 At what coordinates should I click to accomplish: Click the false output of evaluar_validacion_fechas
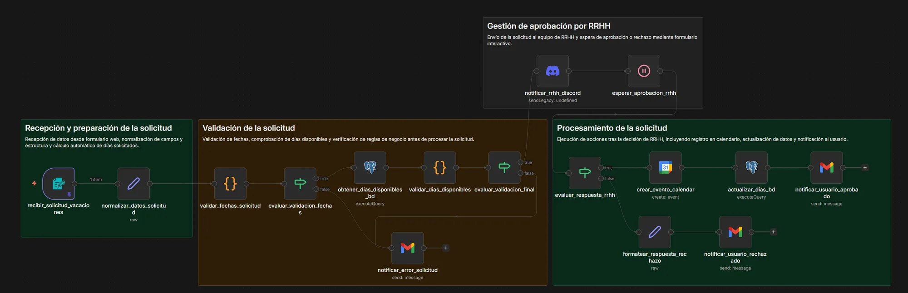(x=316, y=189)
